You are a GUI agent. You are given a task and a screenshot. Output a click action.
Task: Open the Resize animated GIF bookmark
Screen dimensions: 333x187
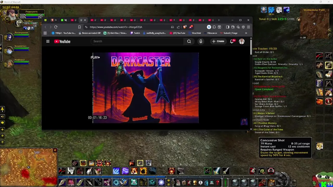pyautogui.click(x=89, y=33)
